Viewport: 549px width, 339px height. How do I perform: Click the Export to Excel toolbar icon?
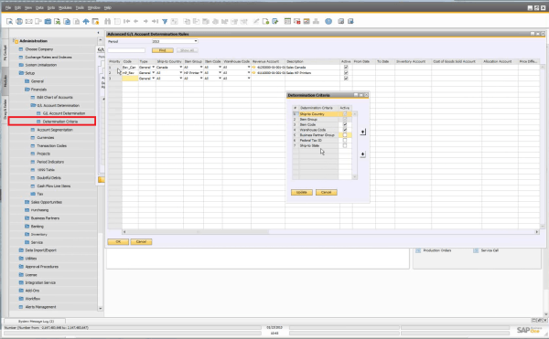tap(58, 21)
